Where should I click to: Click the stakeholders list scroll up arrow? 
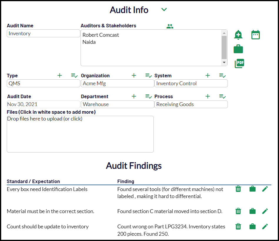coord(224,33)
